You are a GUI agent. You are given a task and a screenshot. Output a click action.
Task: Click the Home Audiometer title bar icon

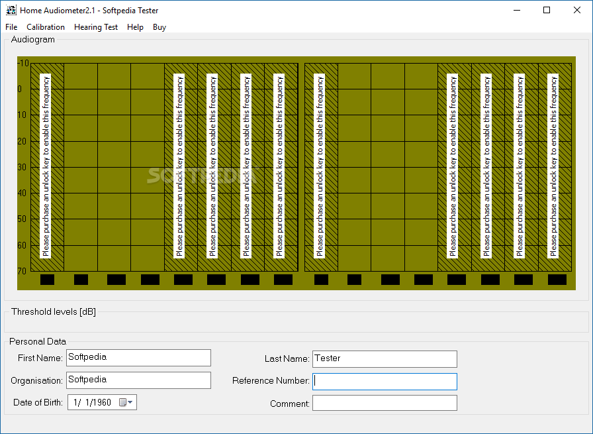(11, 10)
